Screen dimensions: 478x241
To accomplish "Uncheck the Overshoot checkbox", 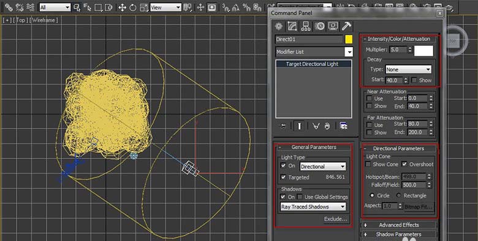I will [x=404, y=164].
